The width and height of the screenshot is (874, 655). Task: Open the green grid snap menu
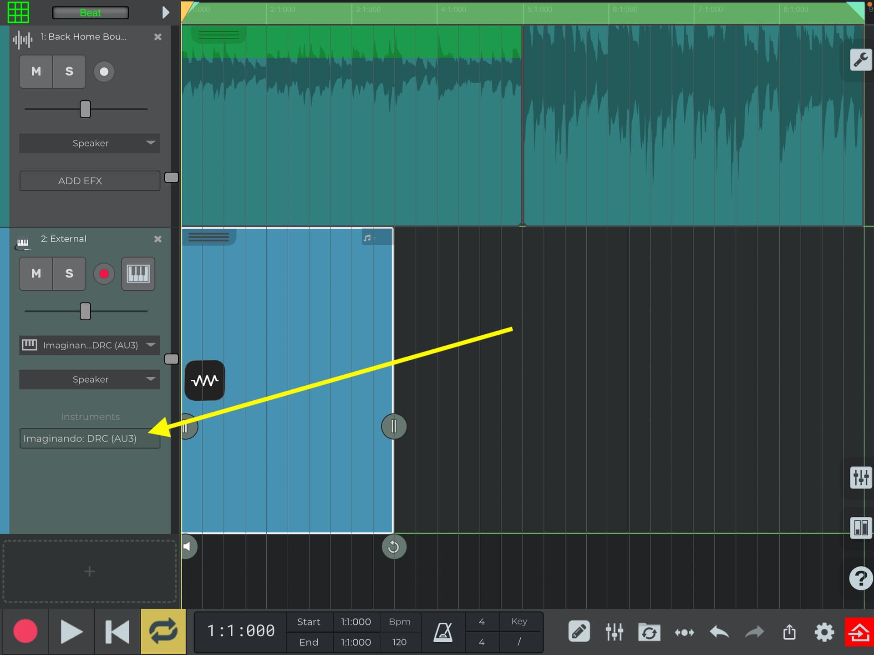18,12
